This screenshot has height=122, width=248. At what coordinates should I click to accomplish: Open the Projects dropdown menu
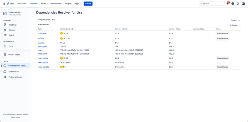pos(34,3)
